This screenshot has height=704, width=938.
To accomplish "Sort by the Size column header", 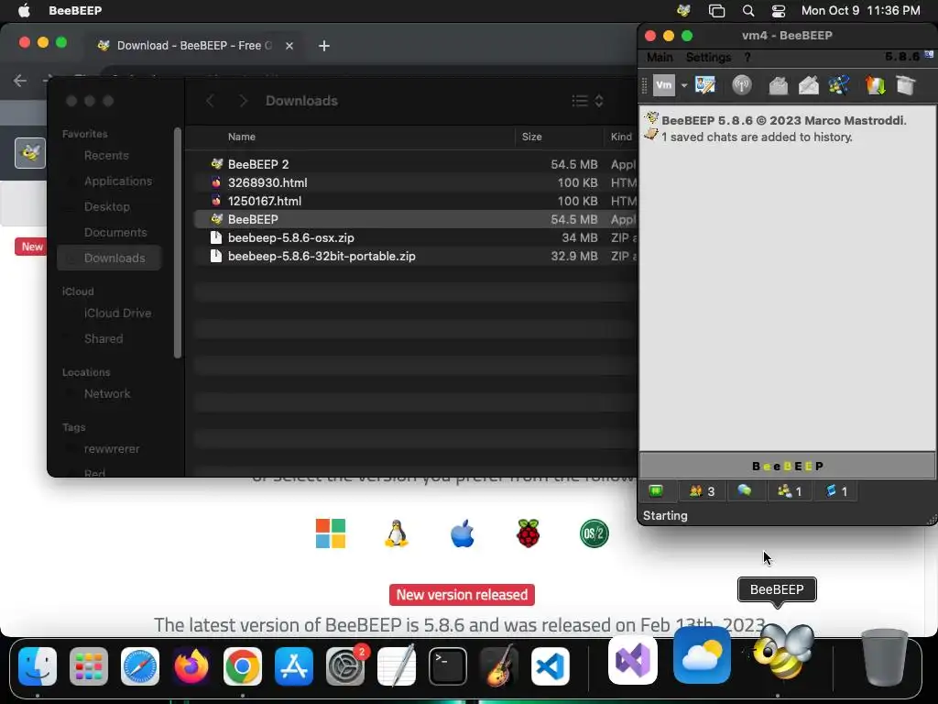I will [x=532, y=137].
